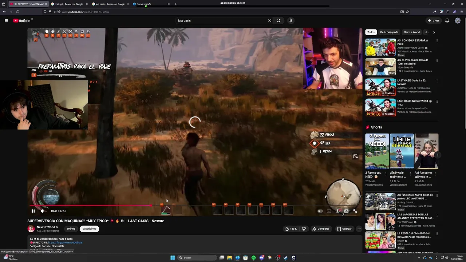The image size is (466, 262).
Task: Open options for '3 Farms you NEED!' Short
Action: pyautogui.click(x=386, y=174)
